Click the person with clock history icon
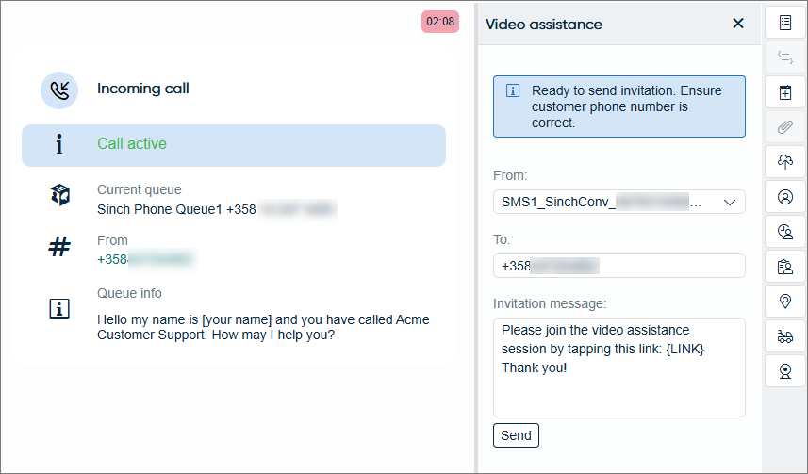 pyautogui.click(x=784, y=232)
